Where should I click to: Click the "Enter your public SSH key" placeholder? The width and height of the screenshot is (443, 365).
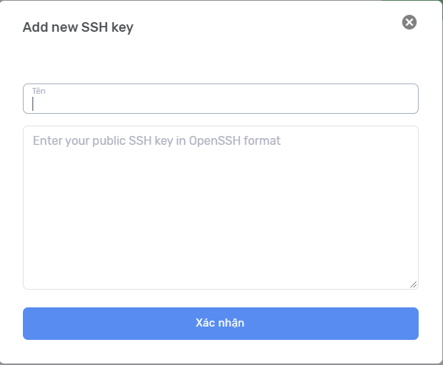tap(157, 140)
